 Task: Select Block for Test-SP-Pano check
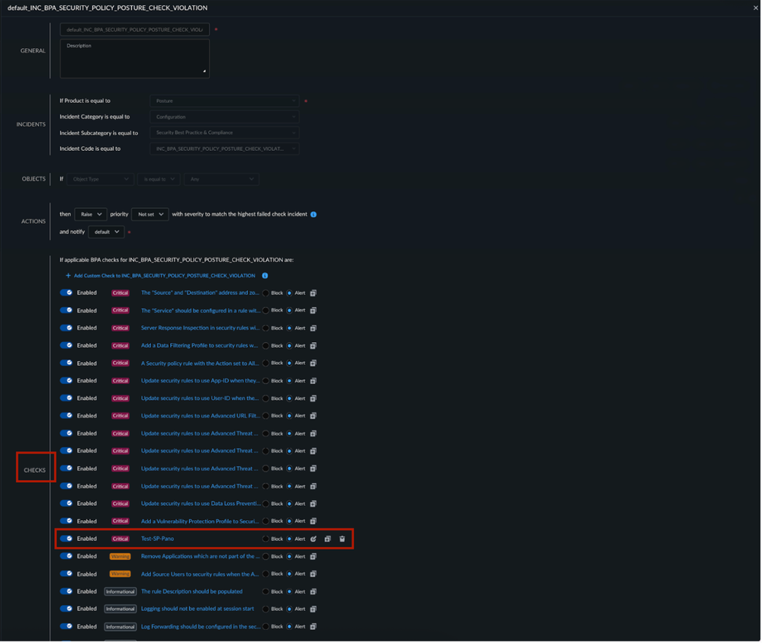[266, 539]
